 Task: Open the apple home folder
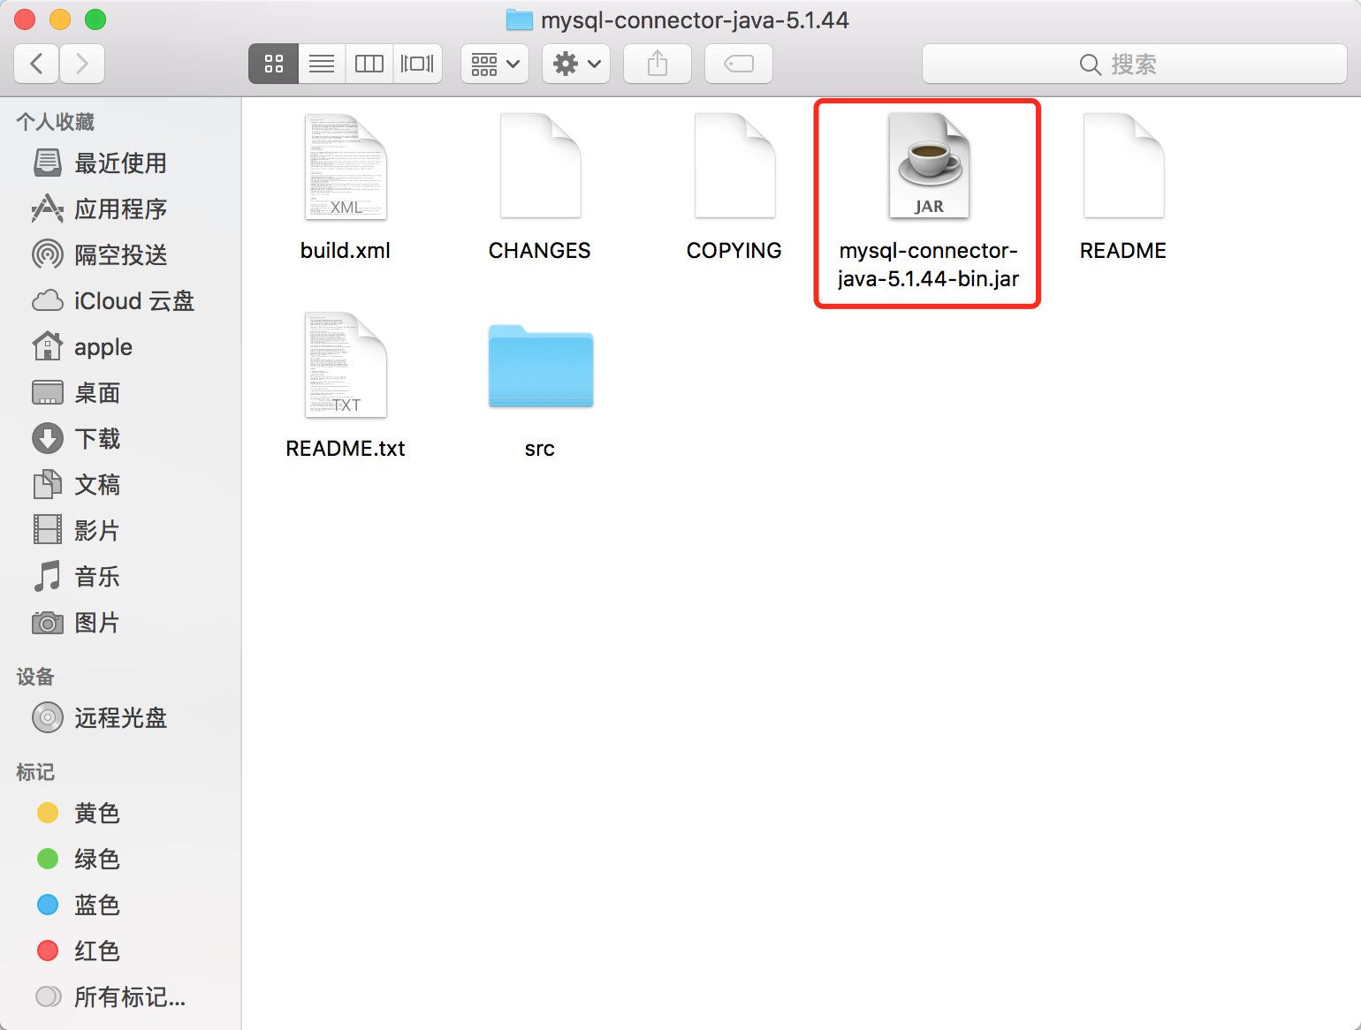click(120, 347)
